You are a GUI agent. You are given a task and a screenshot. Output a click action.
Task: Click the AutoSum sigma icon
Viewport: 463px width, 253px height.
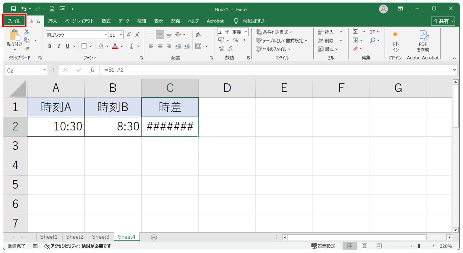(x=355, y=32)
